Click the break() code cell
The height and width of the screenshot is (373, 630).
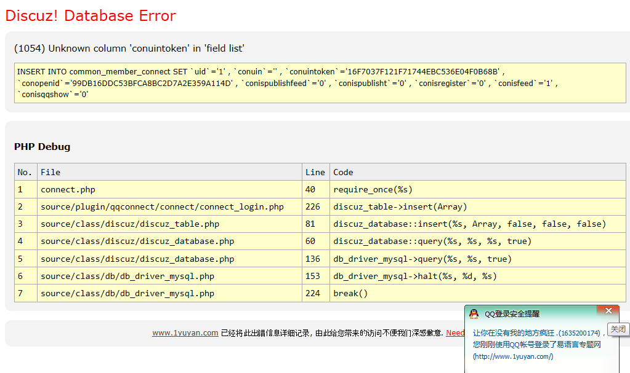[x=350, y=294]
